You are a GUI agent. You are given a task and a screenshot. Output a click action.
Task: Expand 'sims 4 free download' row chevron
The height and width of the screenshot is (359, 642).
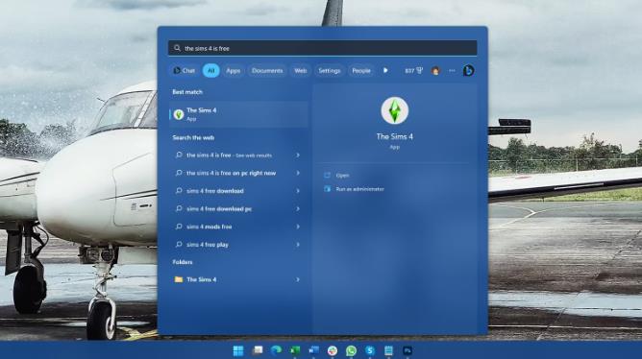298,191
